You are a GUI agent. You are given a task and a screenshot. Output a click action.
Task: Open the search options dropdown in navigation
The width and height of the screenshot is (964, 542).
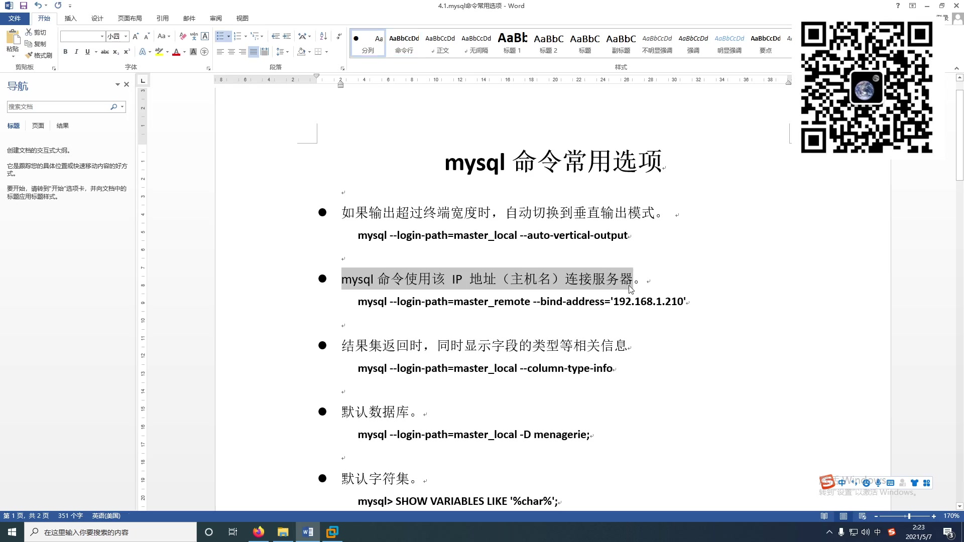[x=122, y=107]
